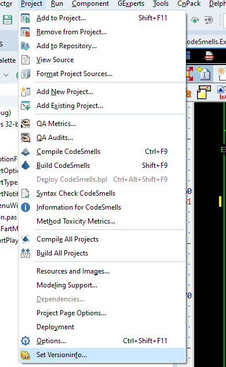
Task: Open Project Page Options… entry
Action: click(x=102, y=313)
